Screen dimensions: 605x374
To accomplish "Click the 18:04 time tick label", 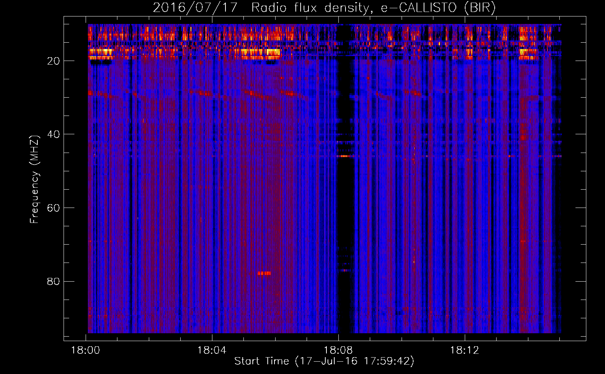I will coord(212,350).
